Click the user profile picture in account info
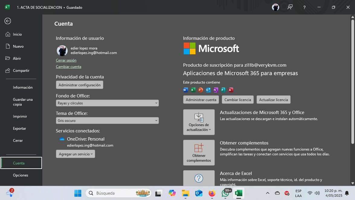The width and height of the screenshot is (355, 200). tap(62, 51)
